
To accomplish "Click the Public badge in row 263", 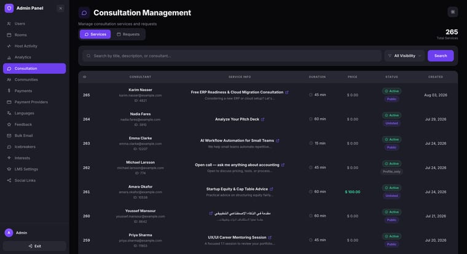I will tap(391, 147).
